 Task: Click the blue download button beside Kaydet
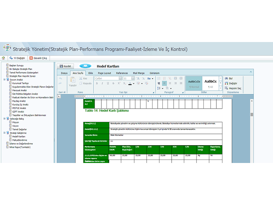click(x=85, y=66)
